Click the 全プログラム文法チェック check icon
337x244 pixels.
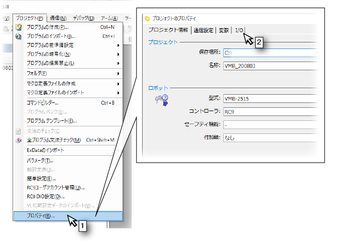pyautogui.click(x=19, y=140)
